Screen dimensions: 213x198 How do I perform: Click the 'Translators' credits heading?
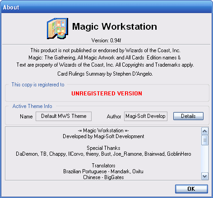[103, 166]
